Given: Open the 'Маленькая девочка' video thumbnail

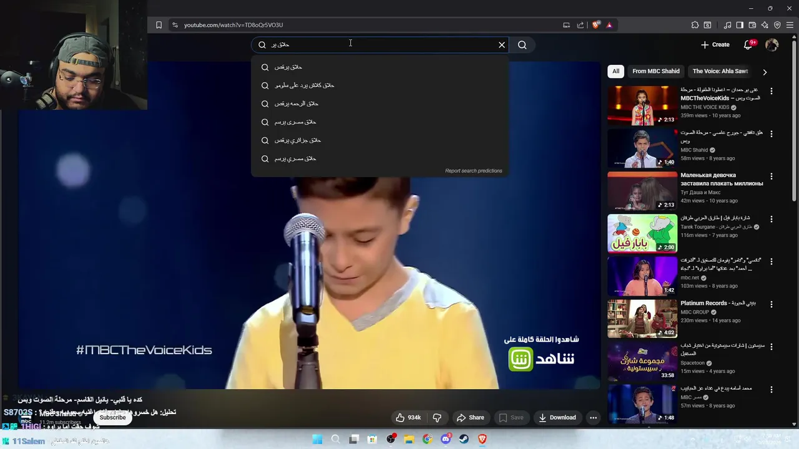Looking at the screenshot, I should [642, 191].
